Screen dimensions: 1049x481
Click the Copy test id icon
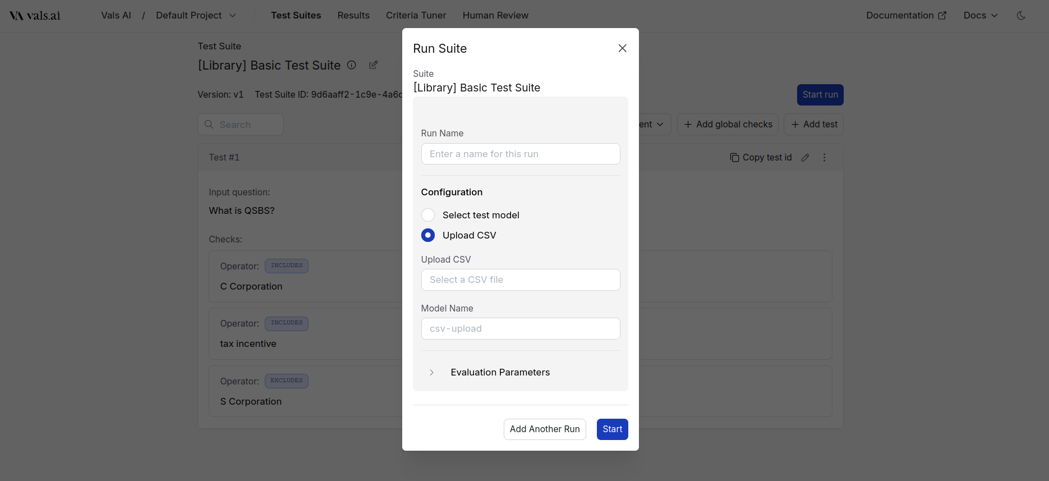click(734, 158)
